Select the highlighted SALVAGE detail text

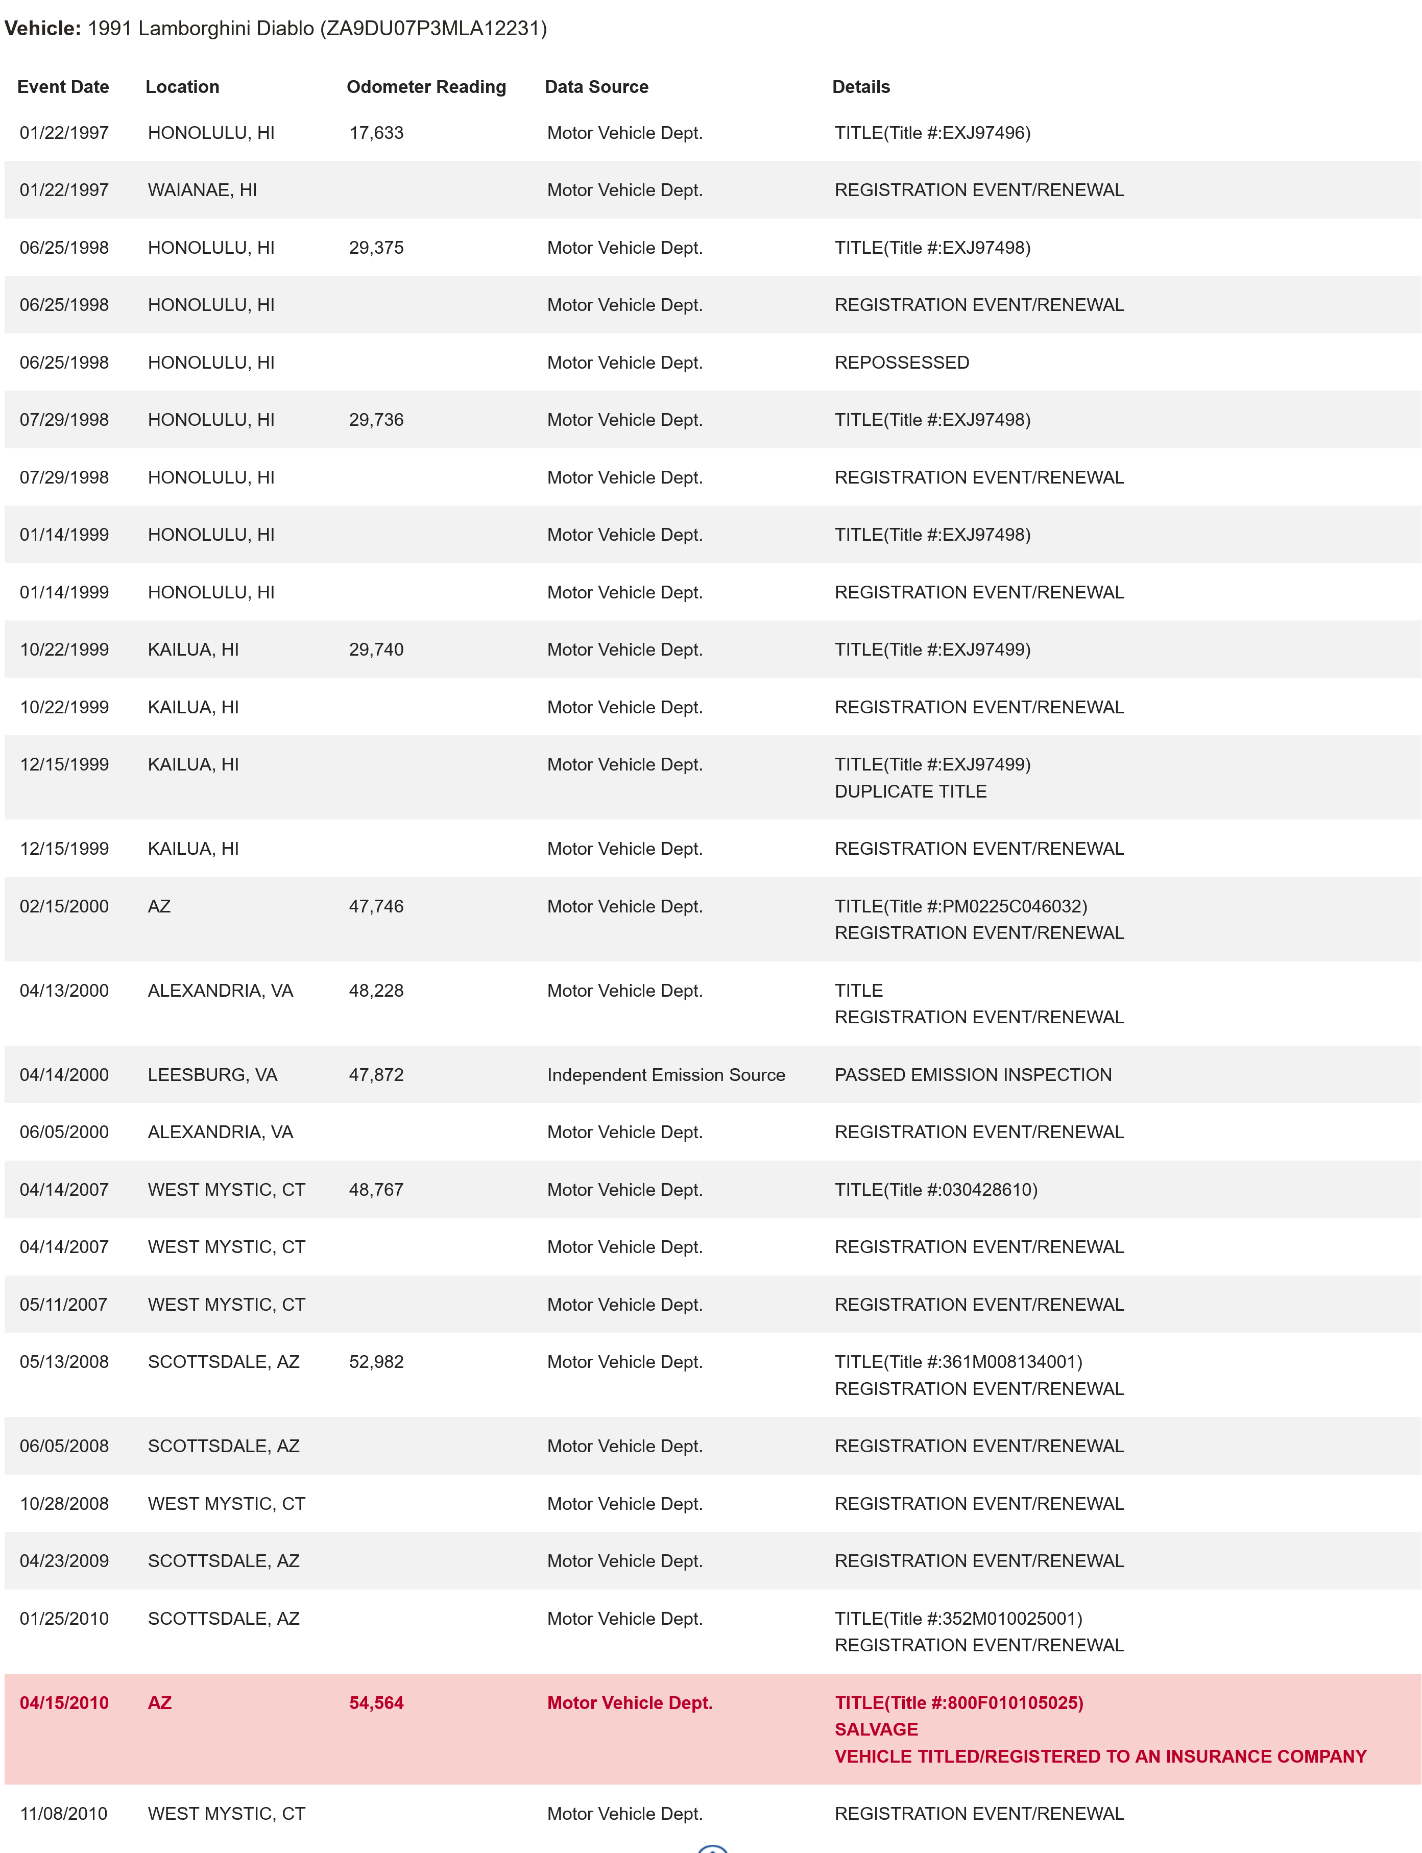pos(876,1728)
